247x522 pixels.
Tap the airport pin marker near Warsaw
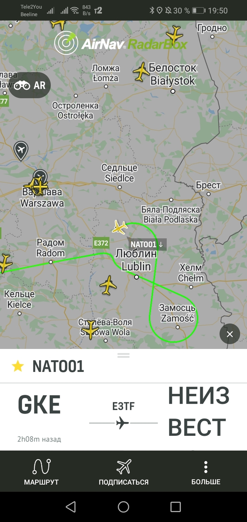pos(21,151)
